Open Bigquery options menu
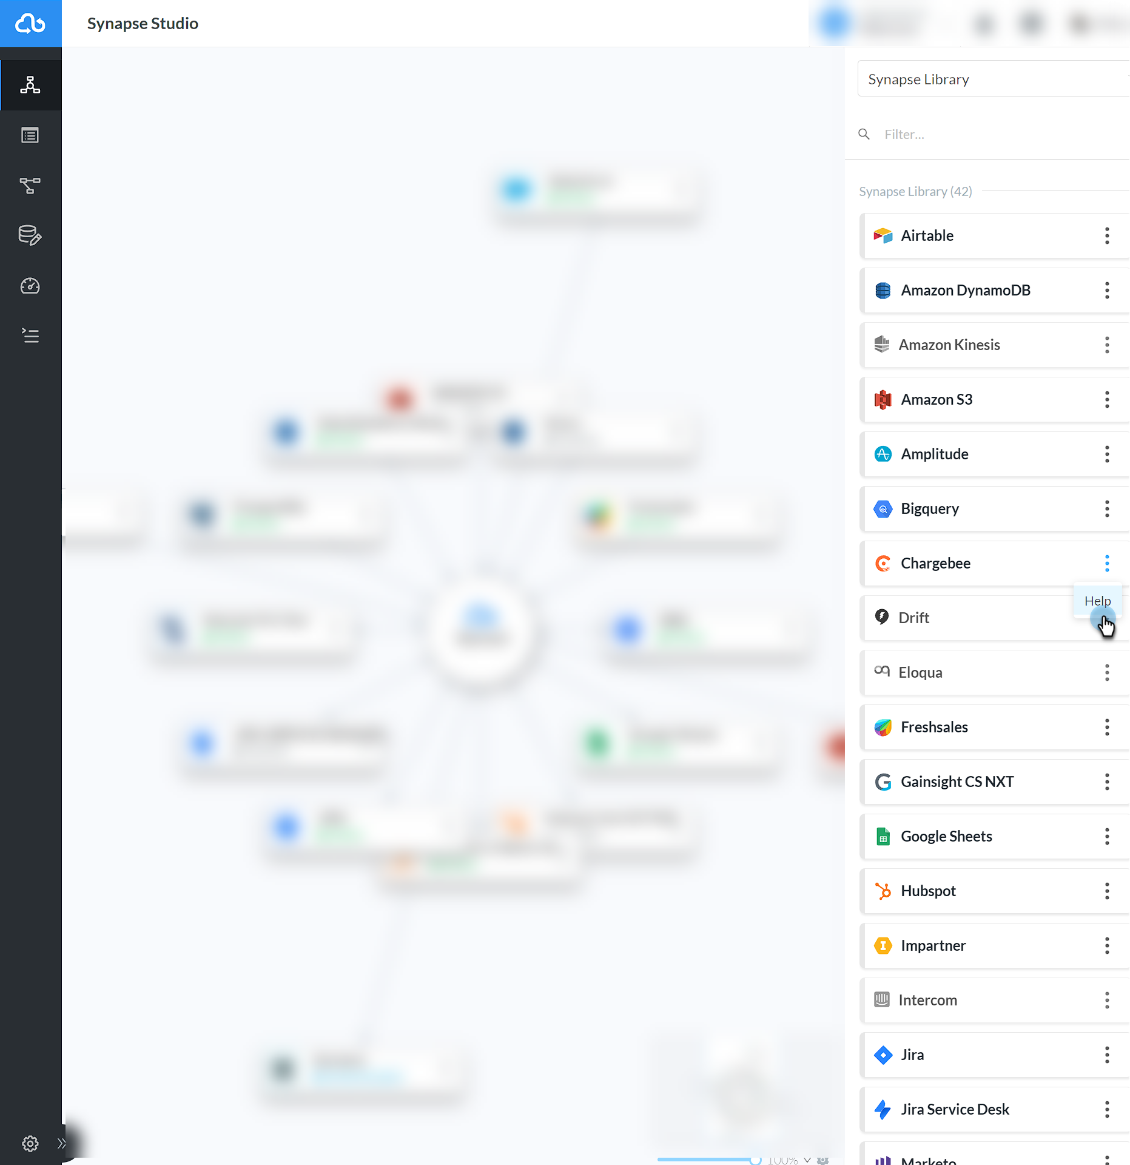Viewport: 1130px width, 1165px height. pyautogui.click(x=1107, y=508)
